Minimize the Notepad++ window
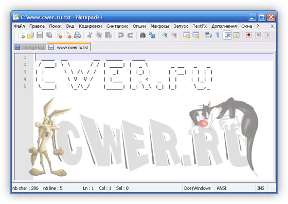 click(252, 17)
